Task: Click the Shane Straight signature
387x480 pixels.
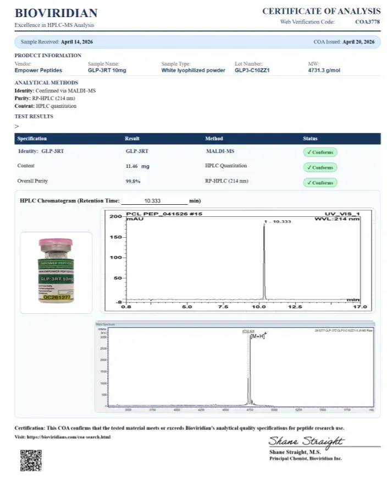Action: click(306, 441)
